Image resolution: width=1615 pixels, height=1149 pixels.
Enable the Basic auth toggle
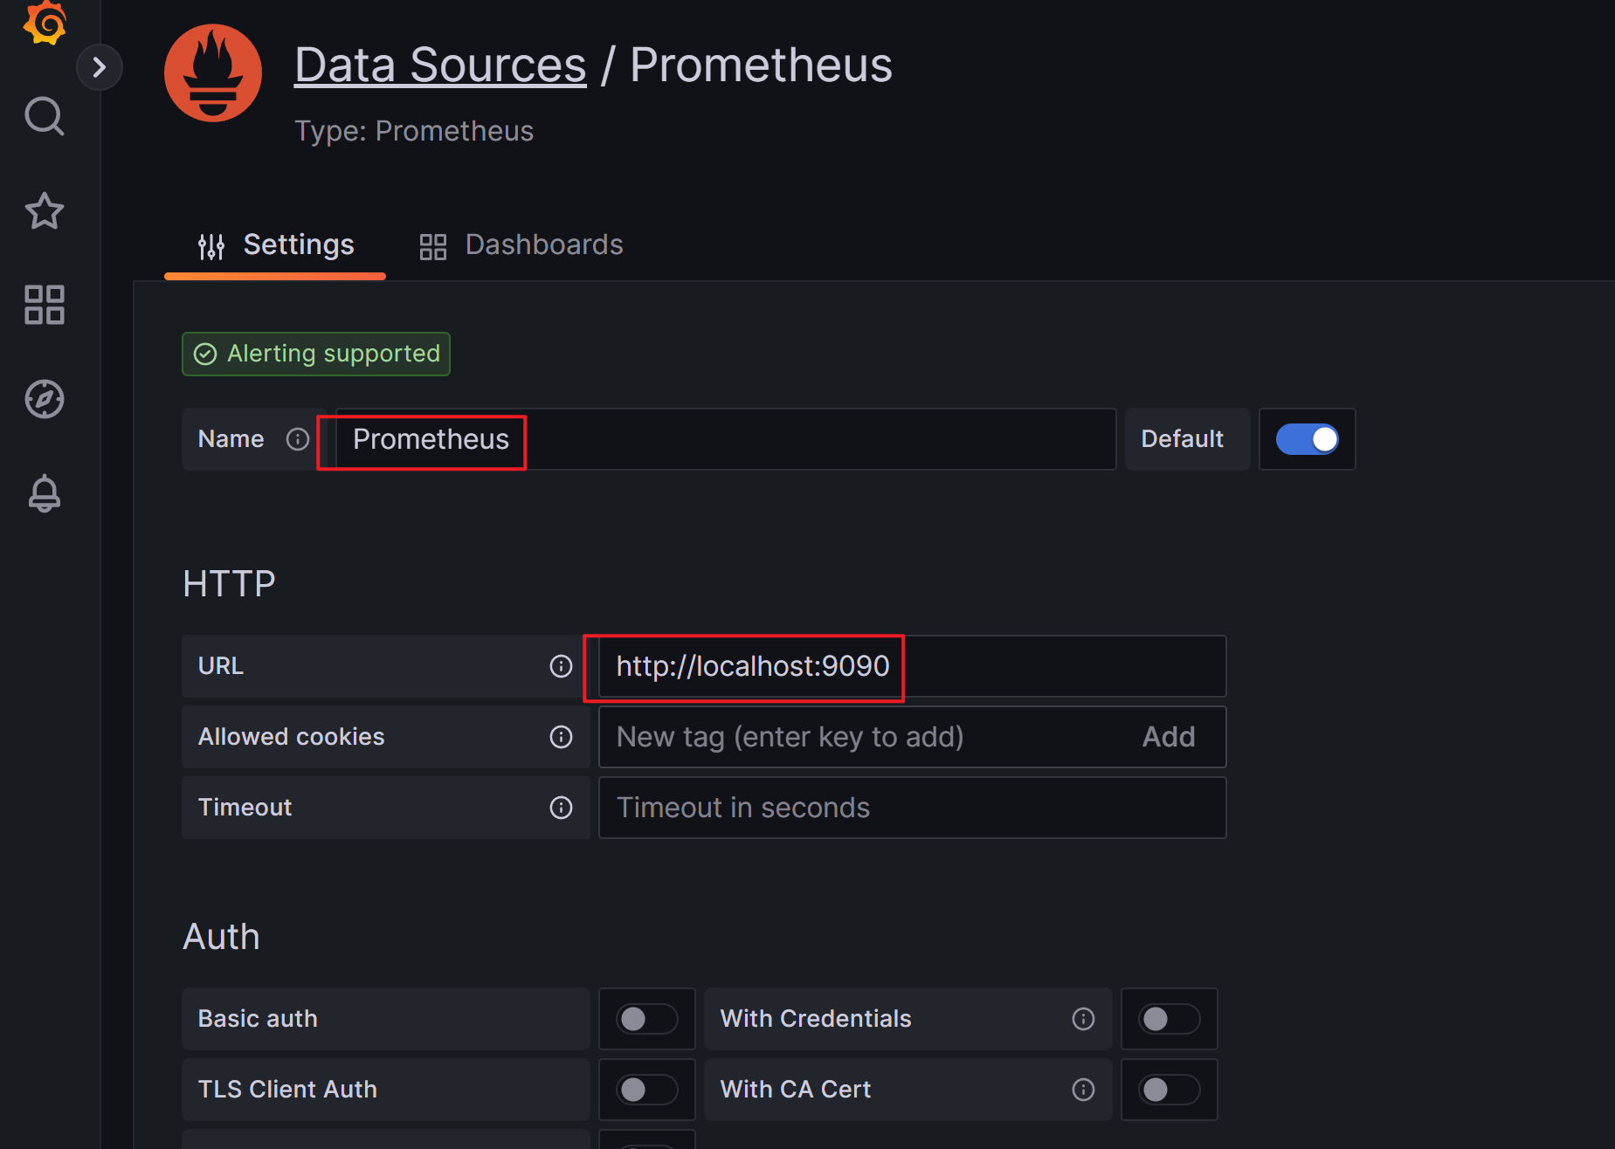click(646, 1019)
